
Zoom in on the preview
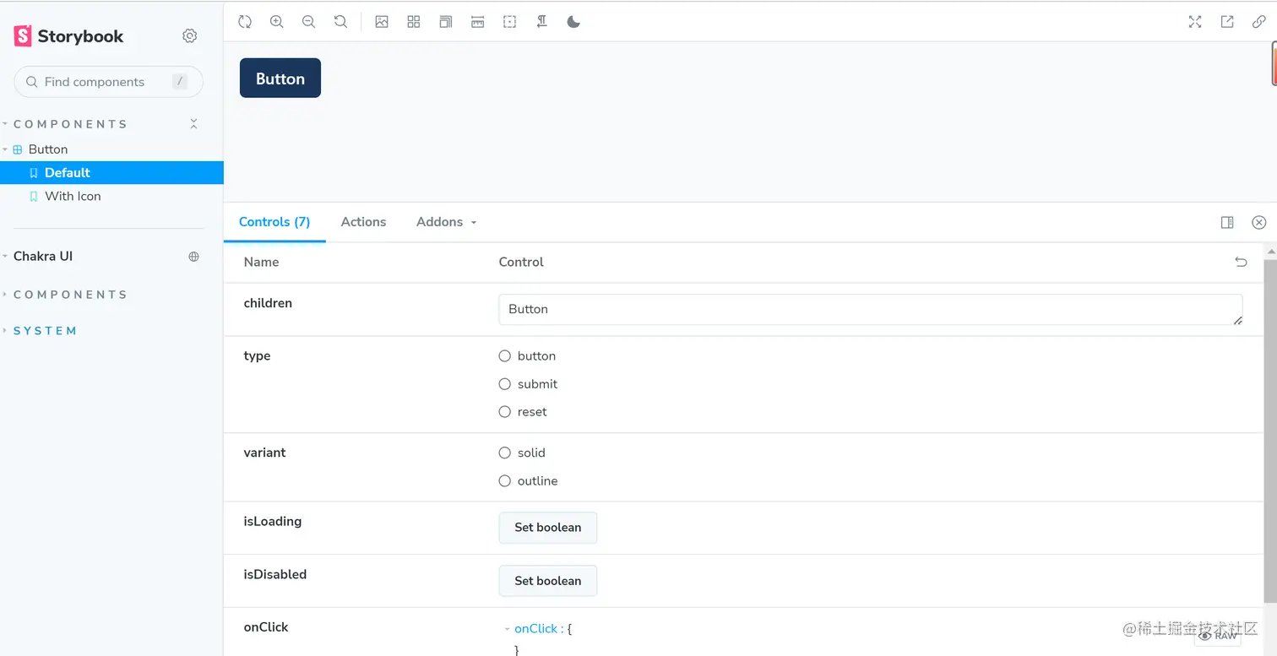click(x=276, y=22)
